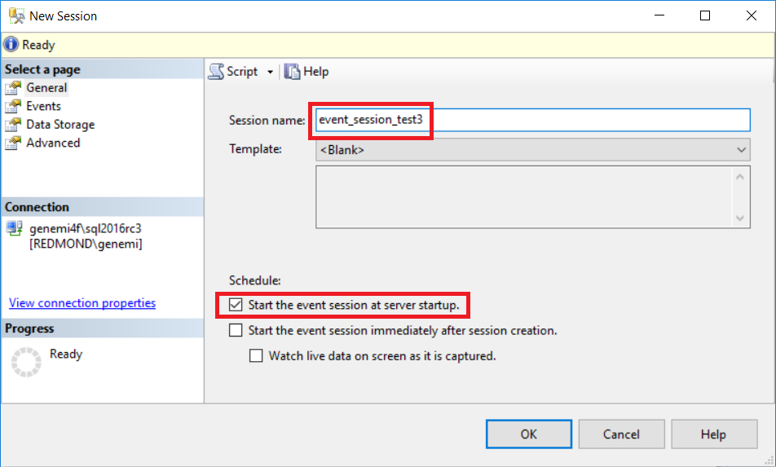Click the Session name text field

click(533, 120)
